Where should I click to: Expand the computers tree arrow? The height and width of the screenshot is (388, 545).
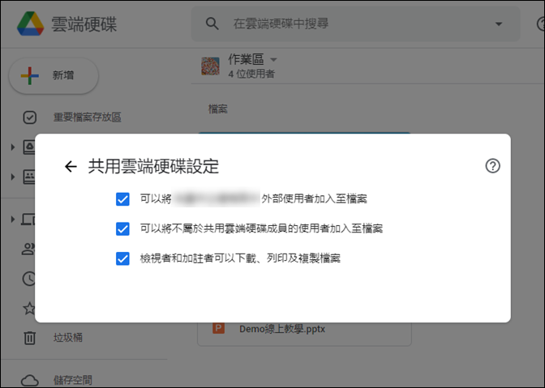pyautogui.click(x=12, y=220)
